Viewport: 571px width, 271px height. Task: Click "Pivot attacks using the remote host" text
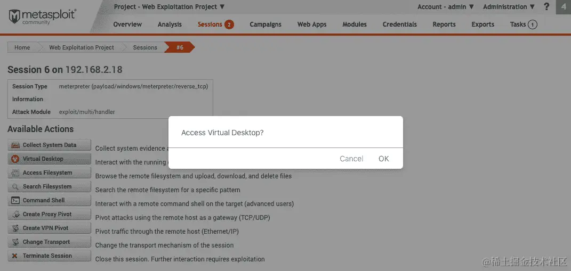182,218
